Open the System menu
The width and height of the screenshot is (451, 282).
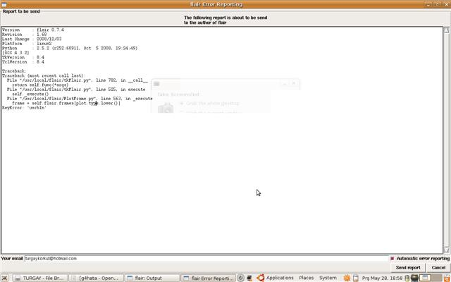(328, 278)
